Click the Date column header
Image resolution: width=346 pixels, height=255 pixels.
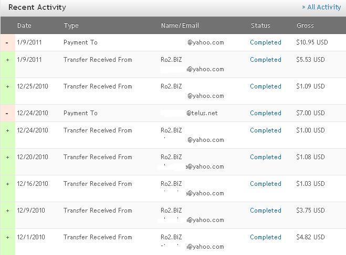point(24,25)
